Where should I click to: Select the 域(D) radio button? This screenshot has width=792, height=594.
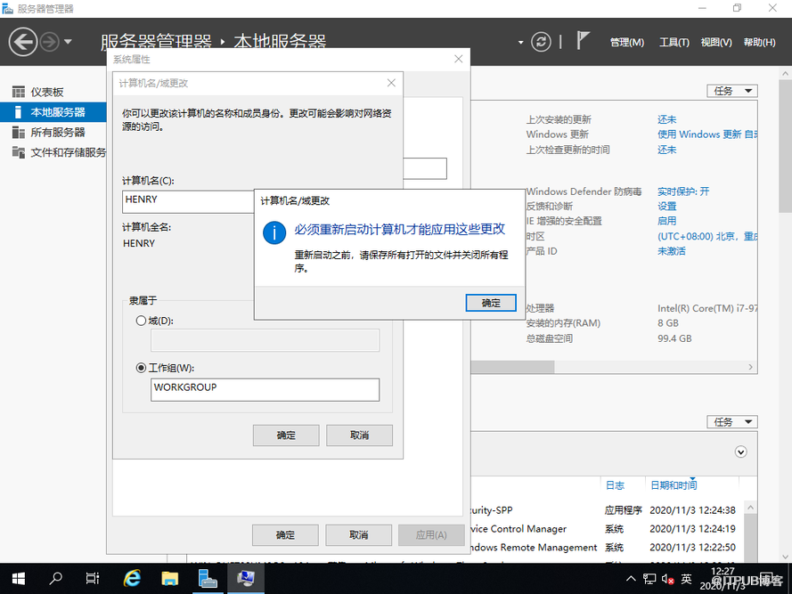[141, 321]
